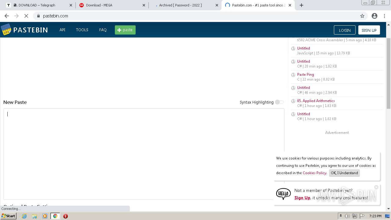
Task: Stop page loading with X button
Action: coord(26,16)
